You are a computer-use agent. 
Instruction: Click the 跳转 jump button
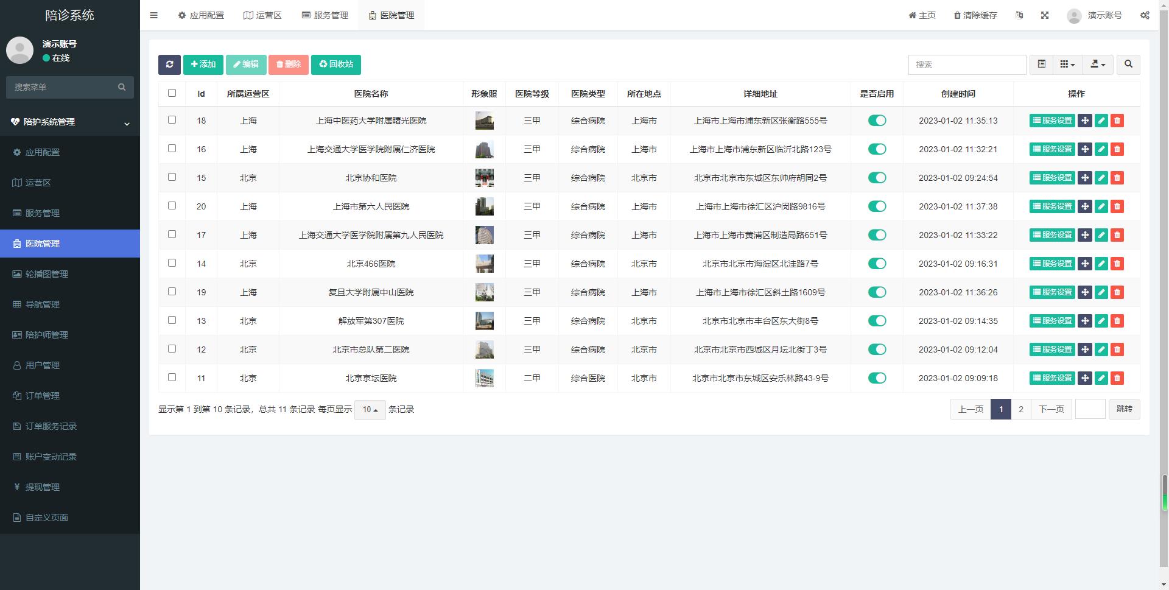click(1125, 409)
